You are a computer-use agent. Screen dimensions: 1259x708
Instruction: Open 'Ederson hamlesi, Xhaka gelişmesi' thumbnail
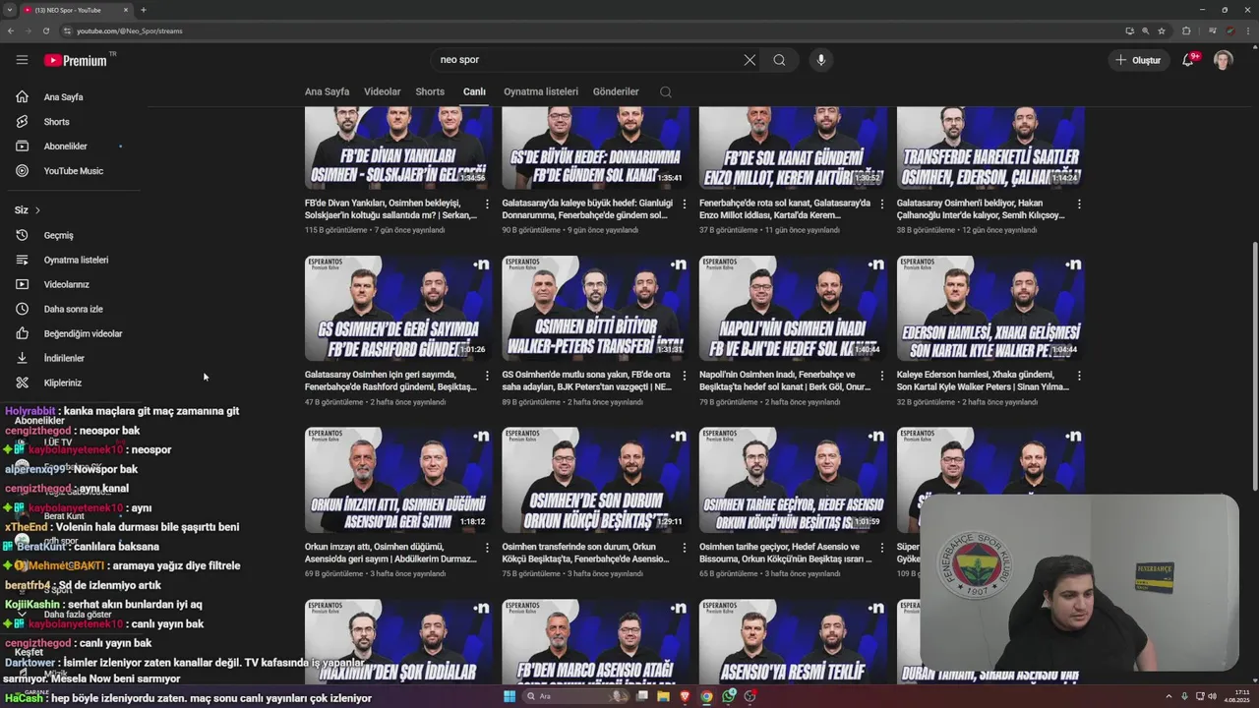click(x=990, y=309)
